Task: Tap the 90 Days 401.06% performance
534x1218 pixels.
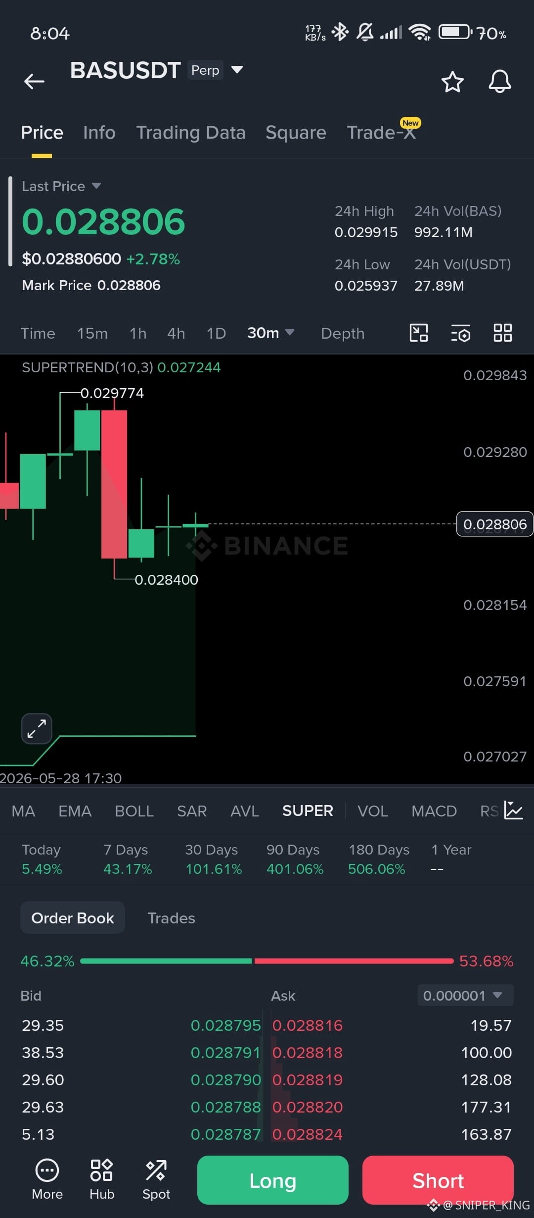Action: [x=295, y=859]
